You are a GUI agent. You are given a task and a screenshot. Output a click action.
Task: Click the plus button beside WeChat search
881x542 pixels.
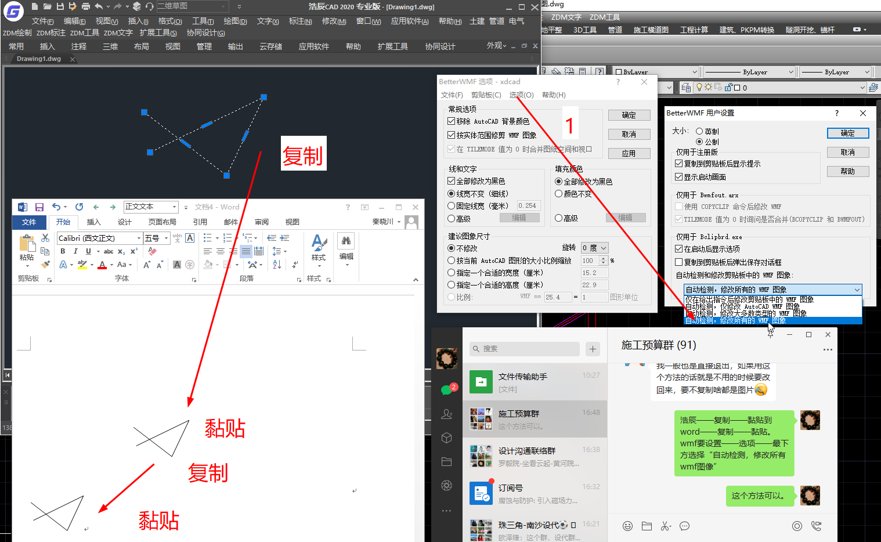click(x=593, y=349)
